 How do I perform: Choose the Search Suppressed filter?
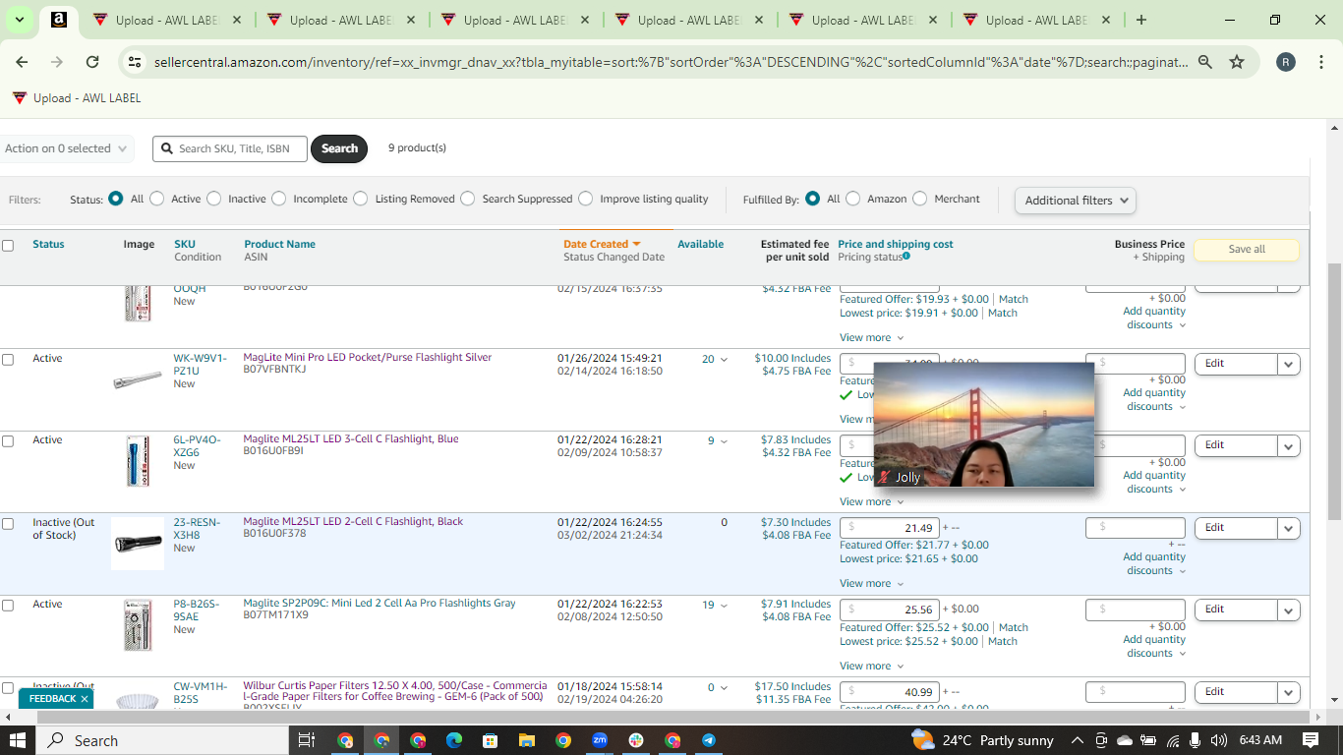tap(468, 199)
